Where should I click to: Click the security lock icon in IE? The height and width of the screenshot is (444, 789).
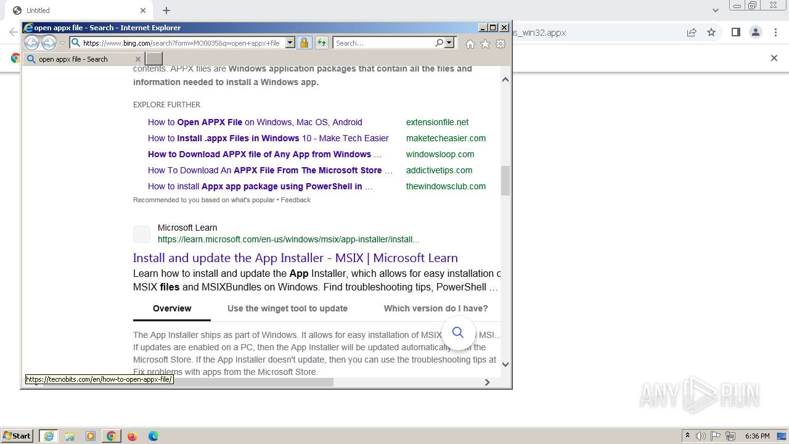304,43
